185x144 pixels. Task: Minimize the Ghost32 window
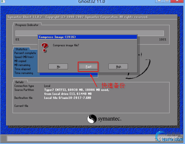[159, 1]
